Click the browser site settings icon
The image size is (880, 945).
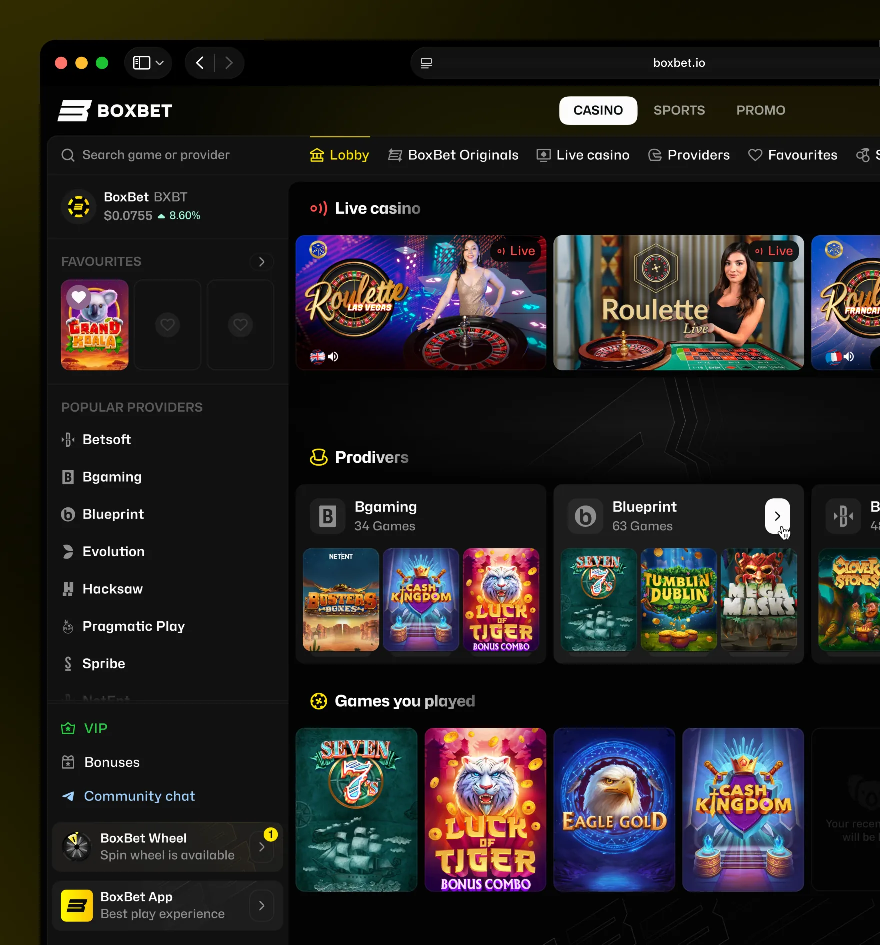(x=426, y=63)
